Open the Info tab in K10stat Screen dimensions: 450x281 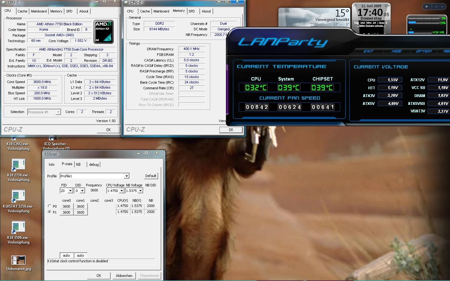pyautogui.click(x=52, y=165)
